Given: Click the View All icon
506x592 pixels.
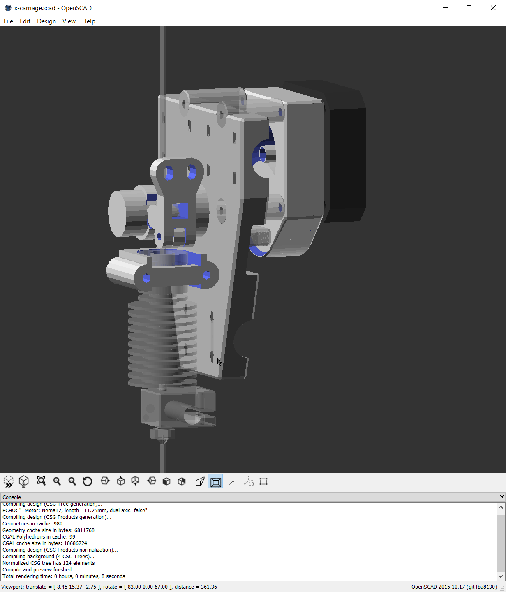Looking at the screenshot, I should pos(41,481).
